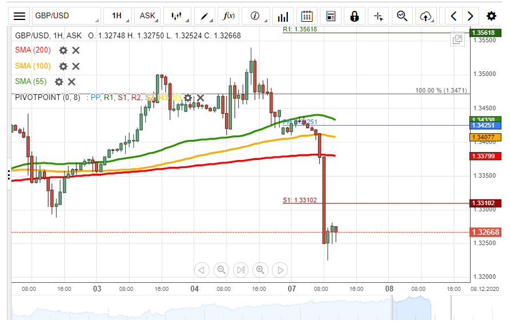Open the cloud upload menu
The height and width of the screenshot is (324, 510).
[427, 16]
